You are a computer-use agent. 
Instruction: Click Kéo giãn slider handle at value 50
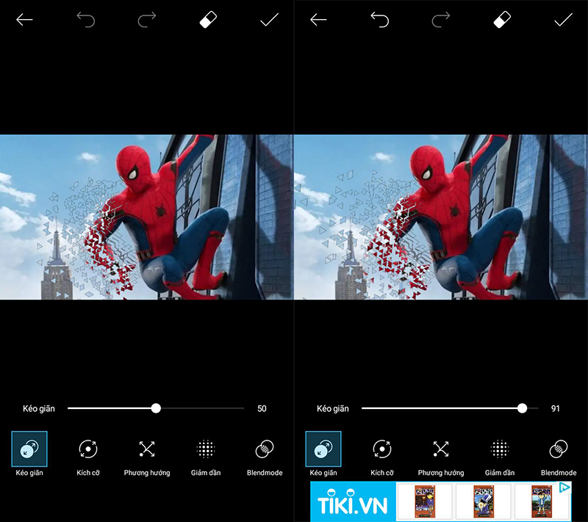pyautogui.click(x=156, y=408)
